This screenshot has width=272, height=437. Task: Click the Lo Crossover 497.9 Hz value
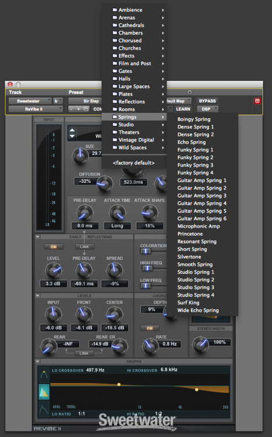tap(96, 370)
